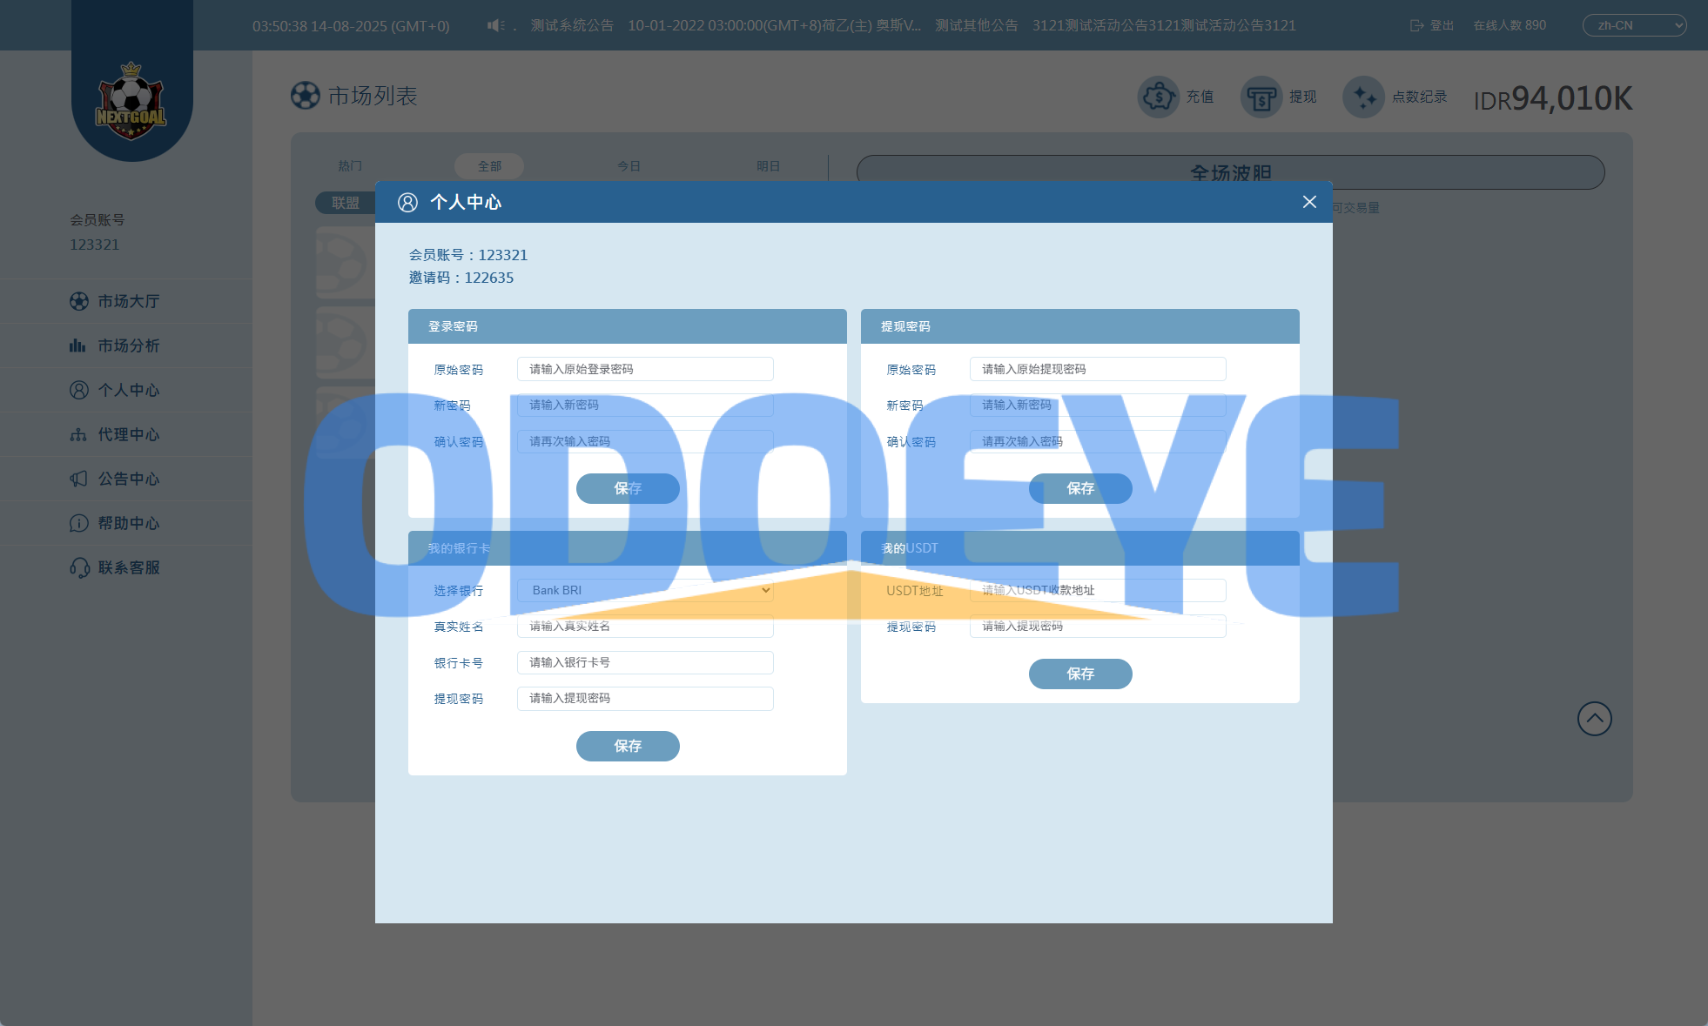The image size is (1708, 1026).
Task: Click the logout icon in top bar
Action: [x=1416, y=25]
